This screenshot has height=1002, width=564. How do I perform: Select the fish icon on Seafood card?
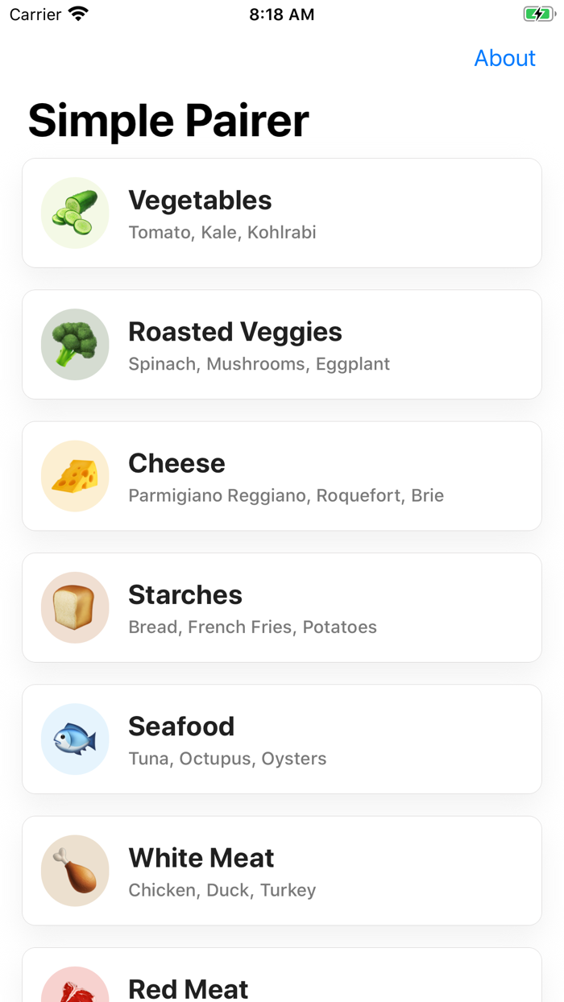pyautogui.click(x=75, y=739)
